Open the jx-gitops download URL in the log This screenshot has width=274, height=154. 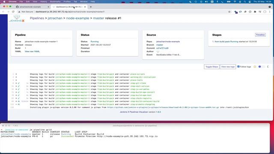coord(163,107)
